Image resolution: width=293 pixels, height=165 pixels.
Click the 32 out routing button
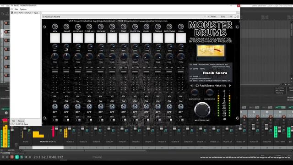(223, 16)
